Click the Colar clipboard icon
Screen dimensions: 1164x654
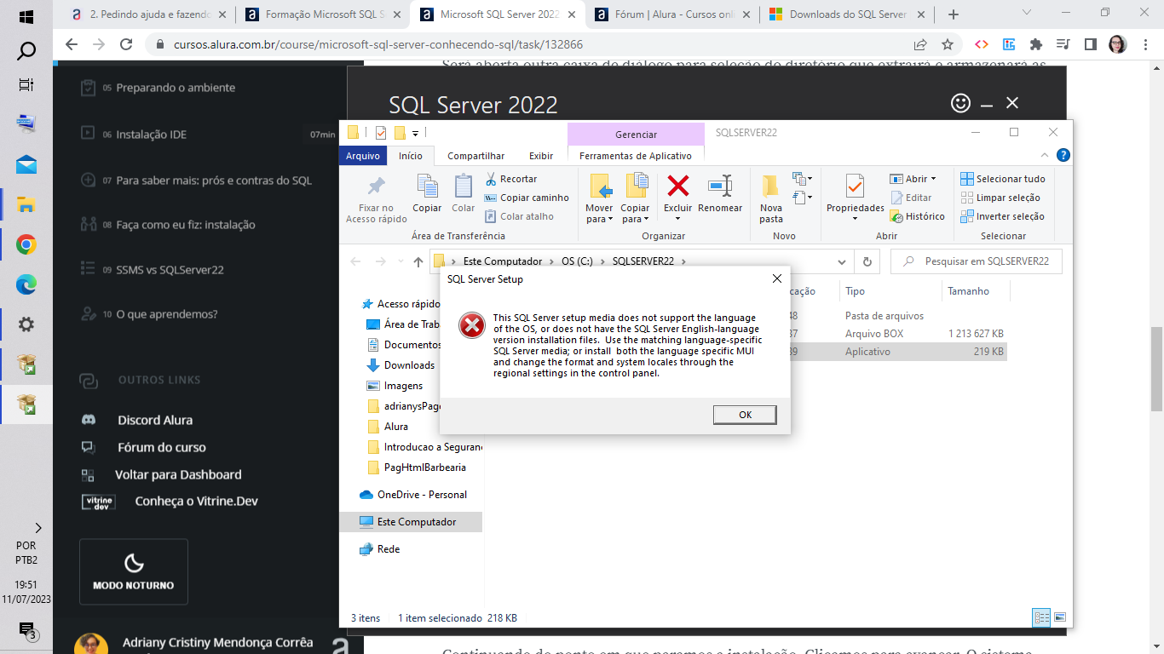click(x=464, y=186)
